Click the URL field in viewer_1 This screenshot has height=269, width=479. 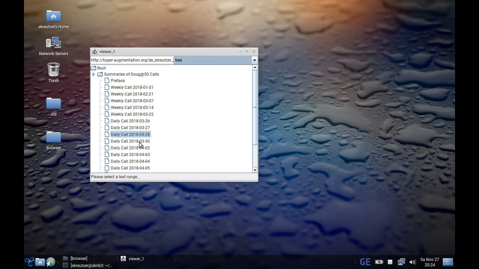tap(132, 60)
